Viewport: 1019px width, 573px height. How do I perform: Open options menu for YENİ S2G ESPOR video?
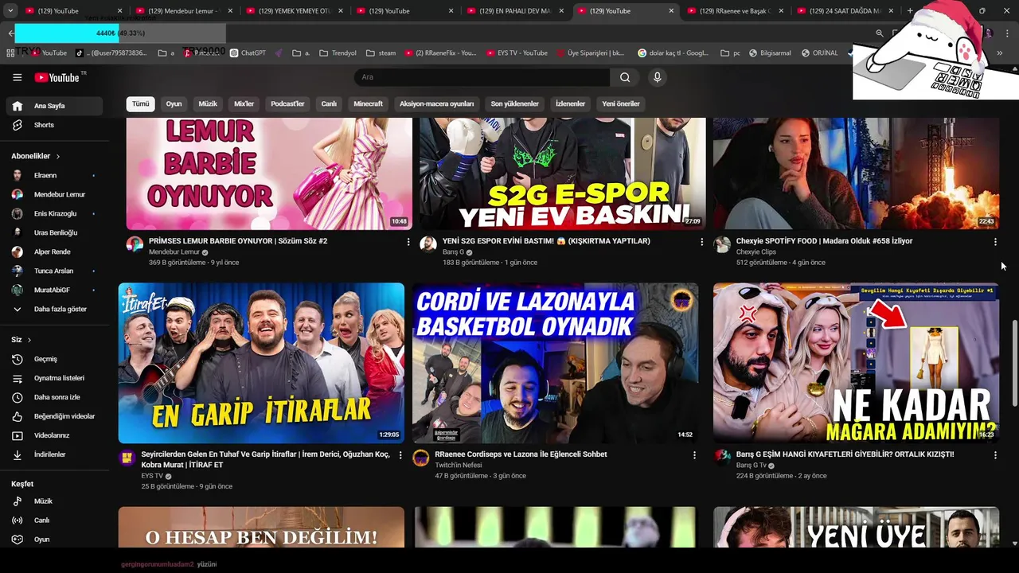click(701, 241)
